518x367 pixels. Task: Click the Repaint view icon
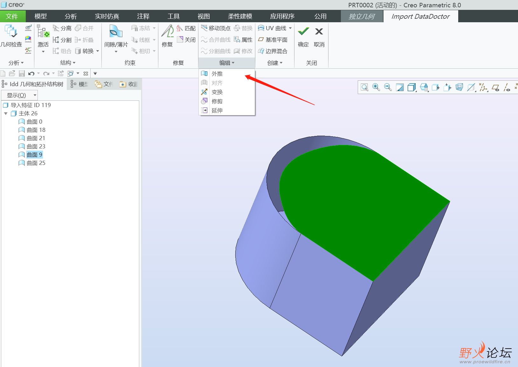click(400, 87)
